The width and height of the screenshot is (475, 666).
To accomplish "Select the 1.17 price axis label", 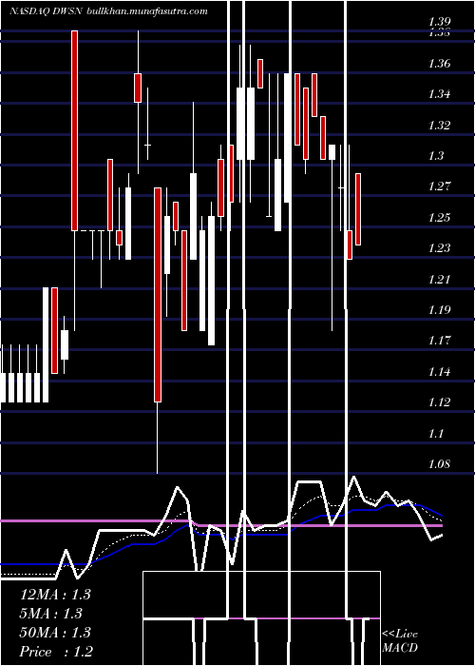I will tap(439, 341).
